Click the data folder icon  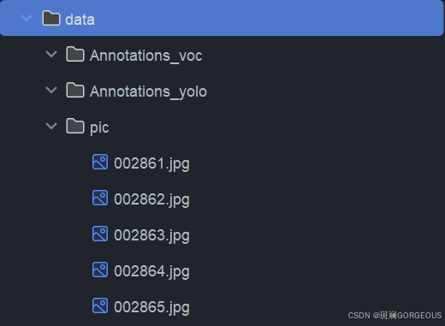[x=51, y=18]
